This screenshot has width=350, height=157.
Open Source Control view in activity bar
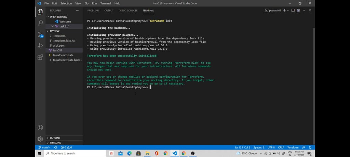[40, 34]
